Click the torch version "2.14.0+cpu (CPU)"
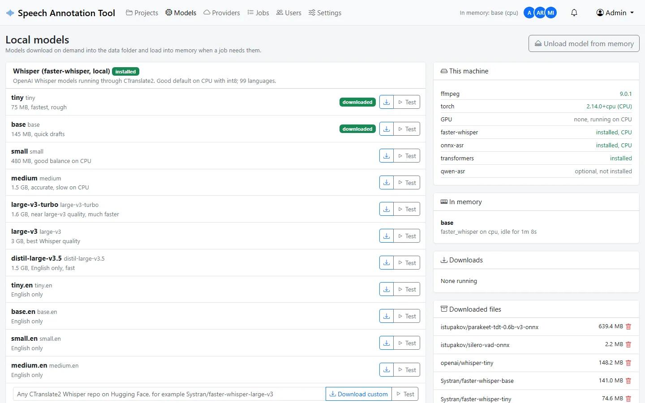This screenshot has height=403, width=645. (609, 107)
